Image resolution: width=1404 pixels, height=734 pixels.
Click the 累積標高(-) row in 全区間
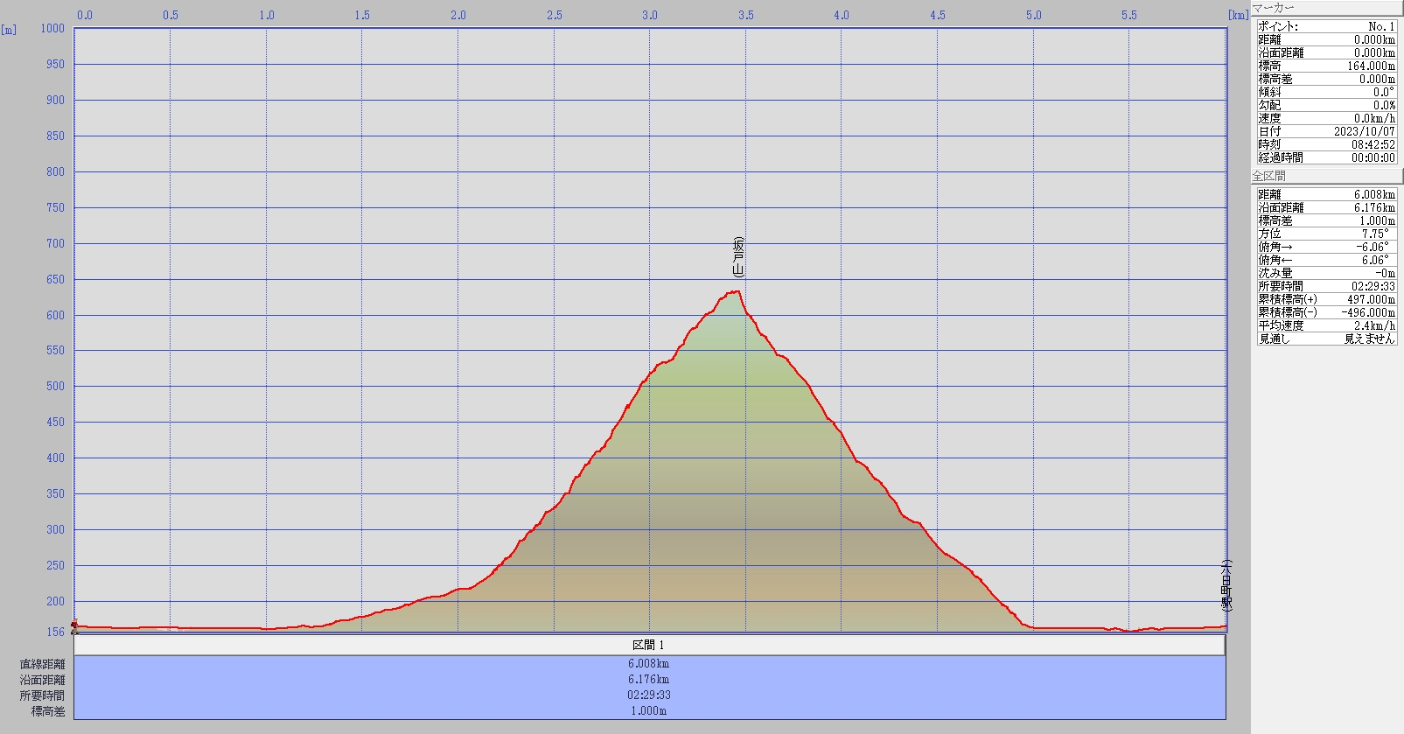coord(1326,312)
